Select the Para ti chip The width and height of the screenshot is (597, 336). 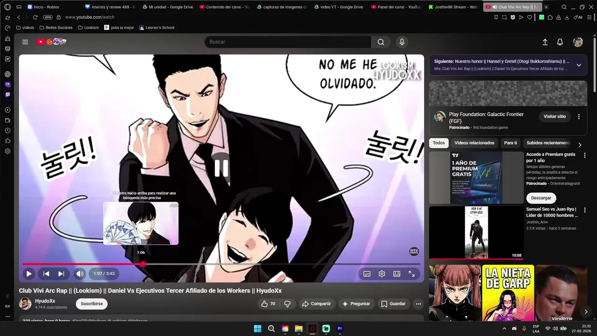tap(511, 143)
